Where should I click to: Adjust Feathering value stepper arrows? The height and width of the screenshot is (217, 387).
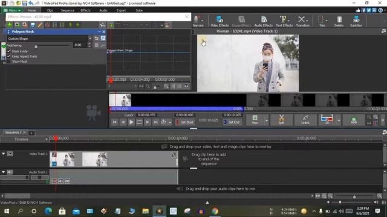tap(89, 45)
